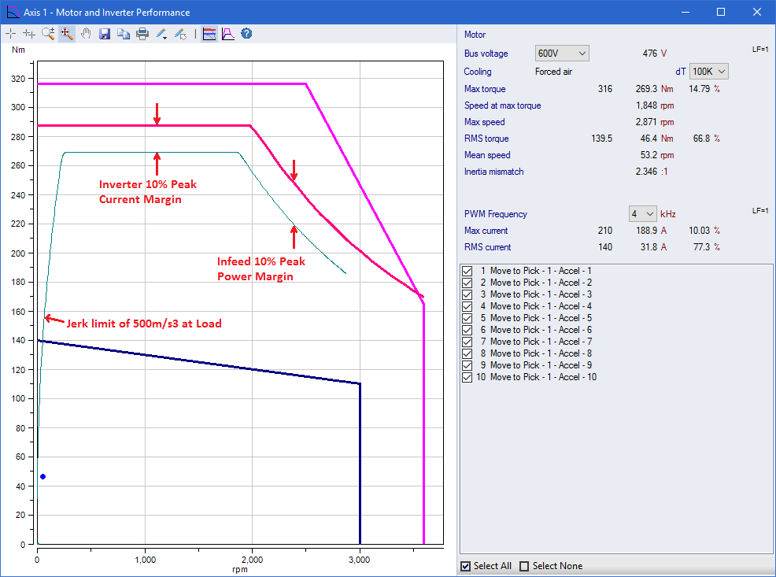Select the single crosshair cursor tool
Image resolution: width=776 pixels, height=577 pixels.
(x=10, y=34)
